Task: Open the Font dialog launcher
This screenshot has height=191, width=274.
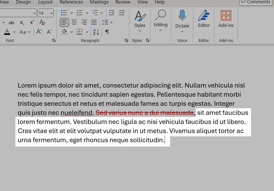Action: point(54,41)
